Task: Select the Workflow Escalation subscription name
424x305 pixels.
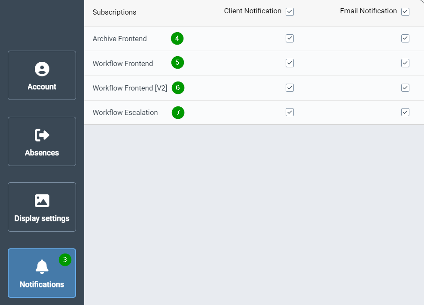Action: [125, 112]
